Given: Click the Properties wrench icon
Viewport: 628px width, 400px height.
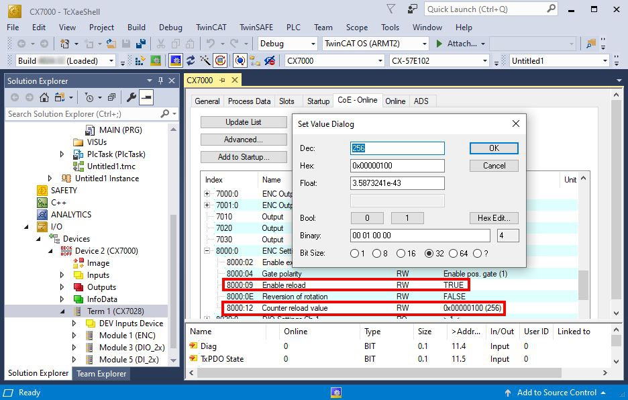Looking at the screenshot, I should click(131, 97).
